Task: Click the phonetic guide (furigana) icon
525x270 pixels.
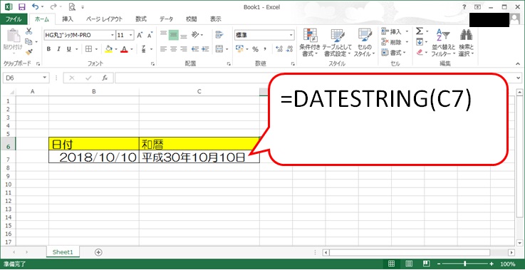Action: pos(143,49)
